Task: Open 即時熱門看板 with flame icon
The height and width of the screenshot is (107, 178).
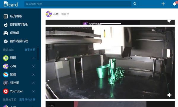Action: pyautogui.click(x=6, y=25)
